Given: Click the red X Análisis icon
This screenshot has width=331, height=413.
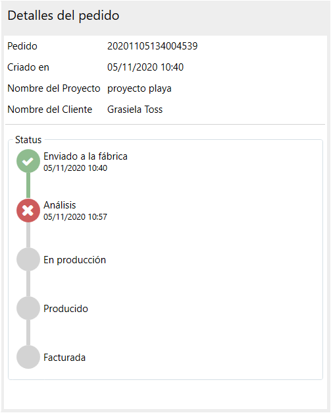Looking at the screenshot, I should coord(28,210).
